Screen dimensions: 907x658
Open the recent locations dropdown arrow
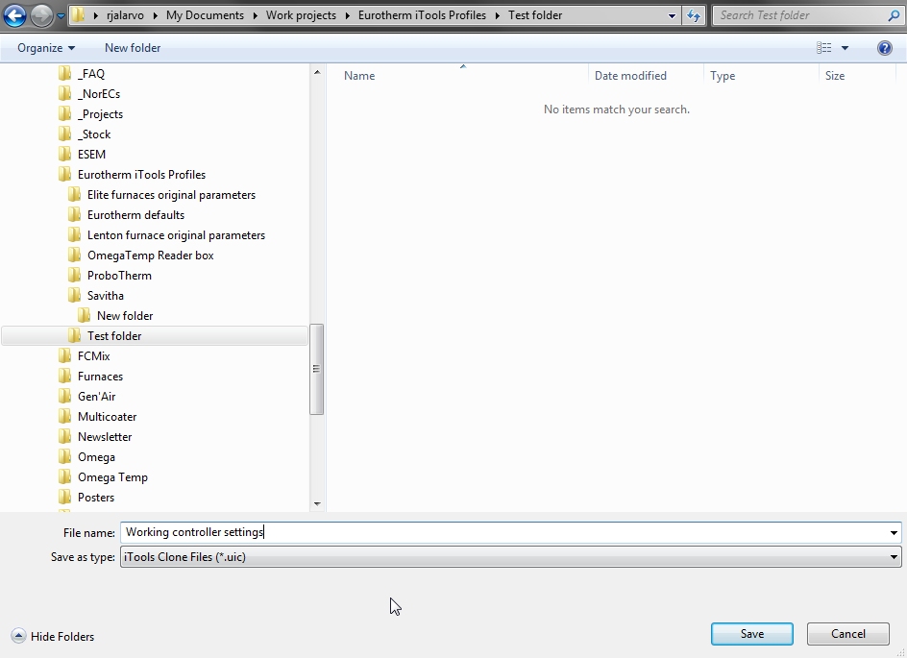[x=61, y=16]
